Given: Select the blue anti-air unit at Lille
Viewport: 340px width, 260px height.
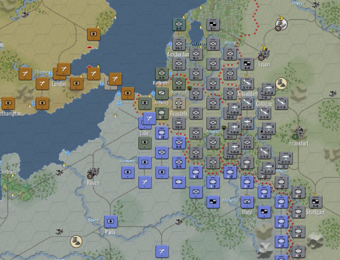Looking at the screenshot, I should 149,118.
